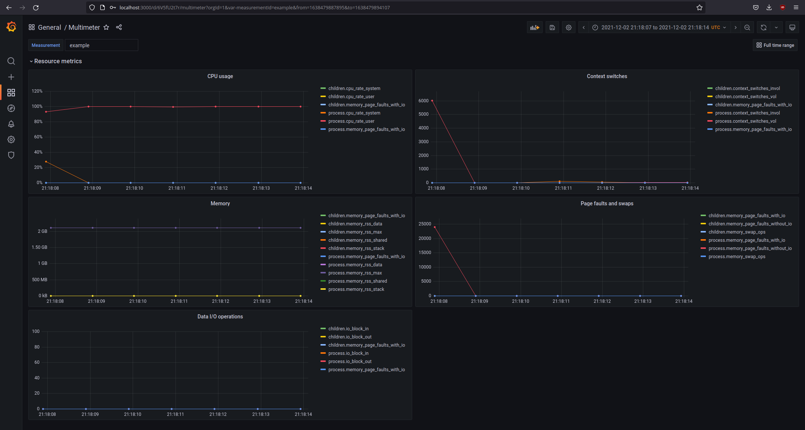Go forward in browser
This screenshot has width=805, height=430.
[x=22, y=7]
